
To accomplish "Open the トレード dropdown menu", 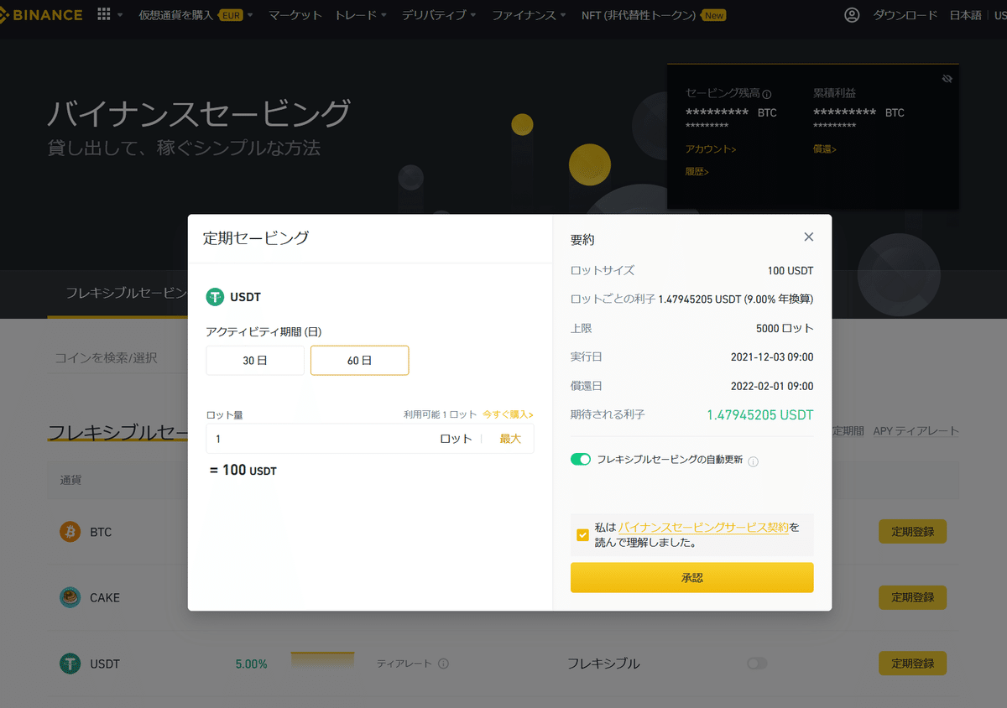I will click(359, 14).
